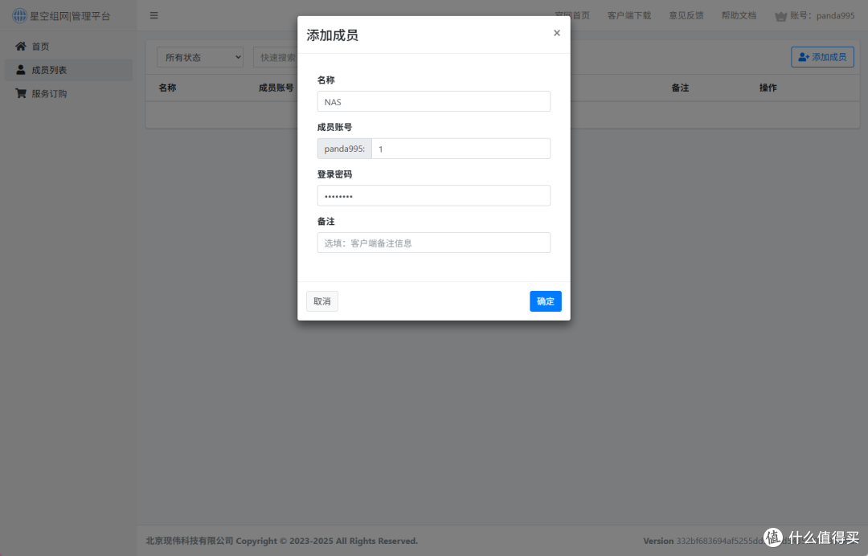Click the 成员账号 column header
Image resolution: width=868 pixels, height=556 pixels.
pos(276,88)
